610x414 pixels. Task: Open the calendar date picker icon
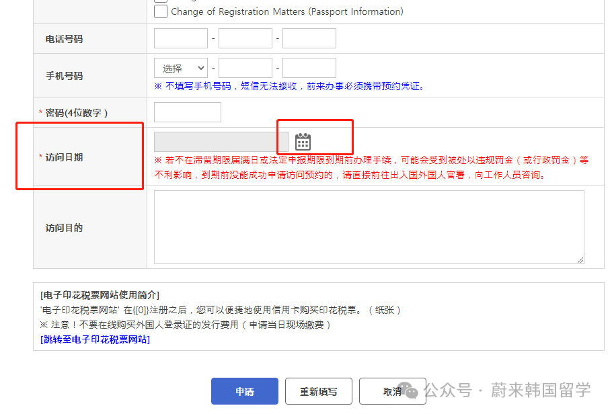pyautogui.click(x=303, y=142)
